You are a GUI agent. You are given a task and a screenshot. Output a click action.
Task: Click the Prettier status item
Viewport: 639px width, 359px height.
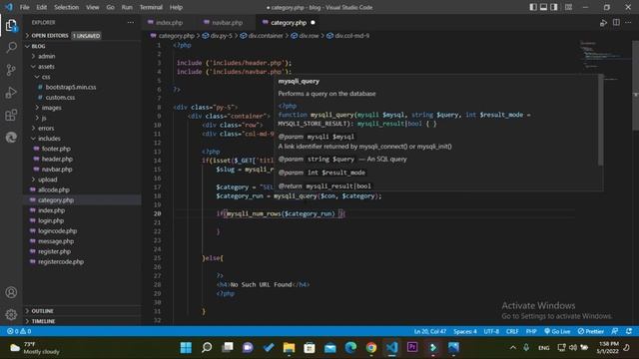[x=590, y=331]
